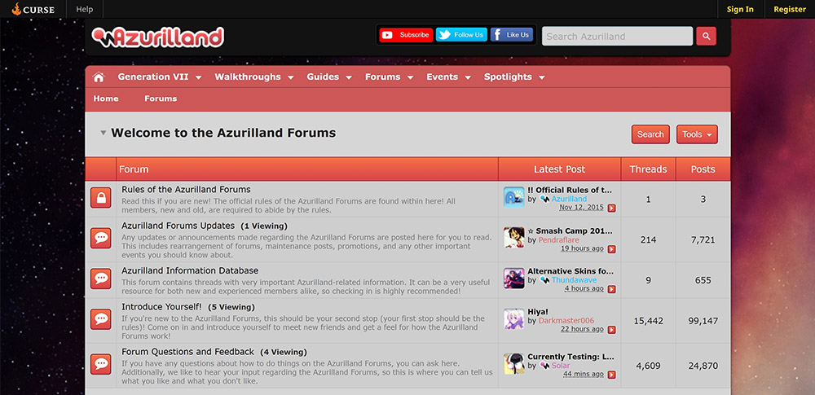The width and height of the screenshot is (815, 395).
Task: Click speech bubble icon for Introduce Yourself
Action: pyautogui.click(x=101, y=319)
